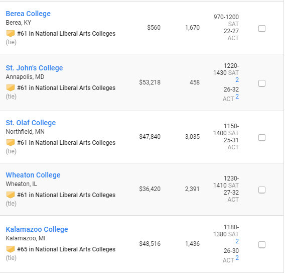
Task: Open footnote 2 beside St. John's SAT range
Action: 237,80
